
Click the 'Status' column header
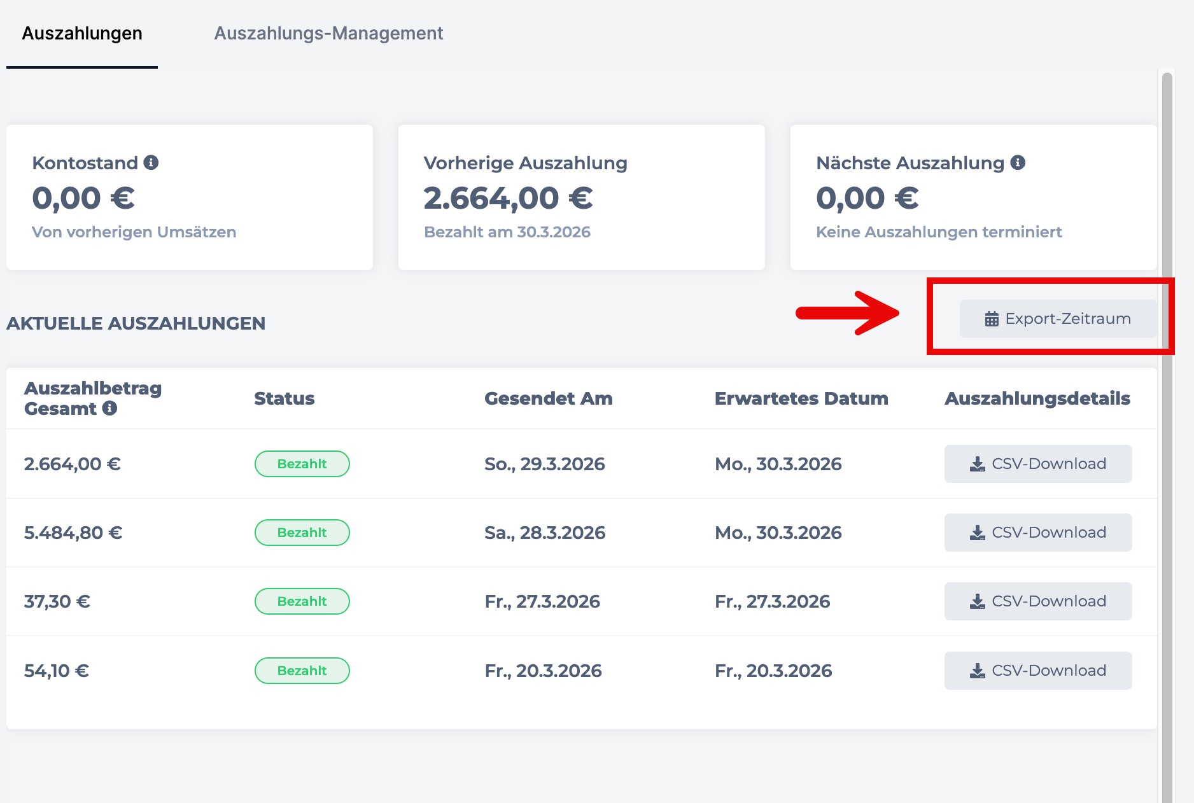(284, 398)
